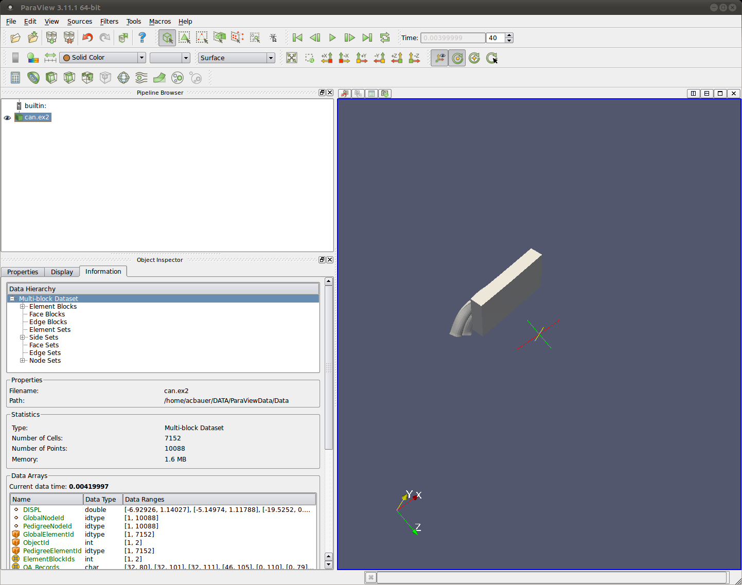Viewport: 742px width, 585px height.
Task: Toggle the center of rotation axes
Action: click(457, 58)
